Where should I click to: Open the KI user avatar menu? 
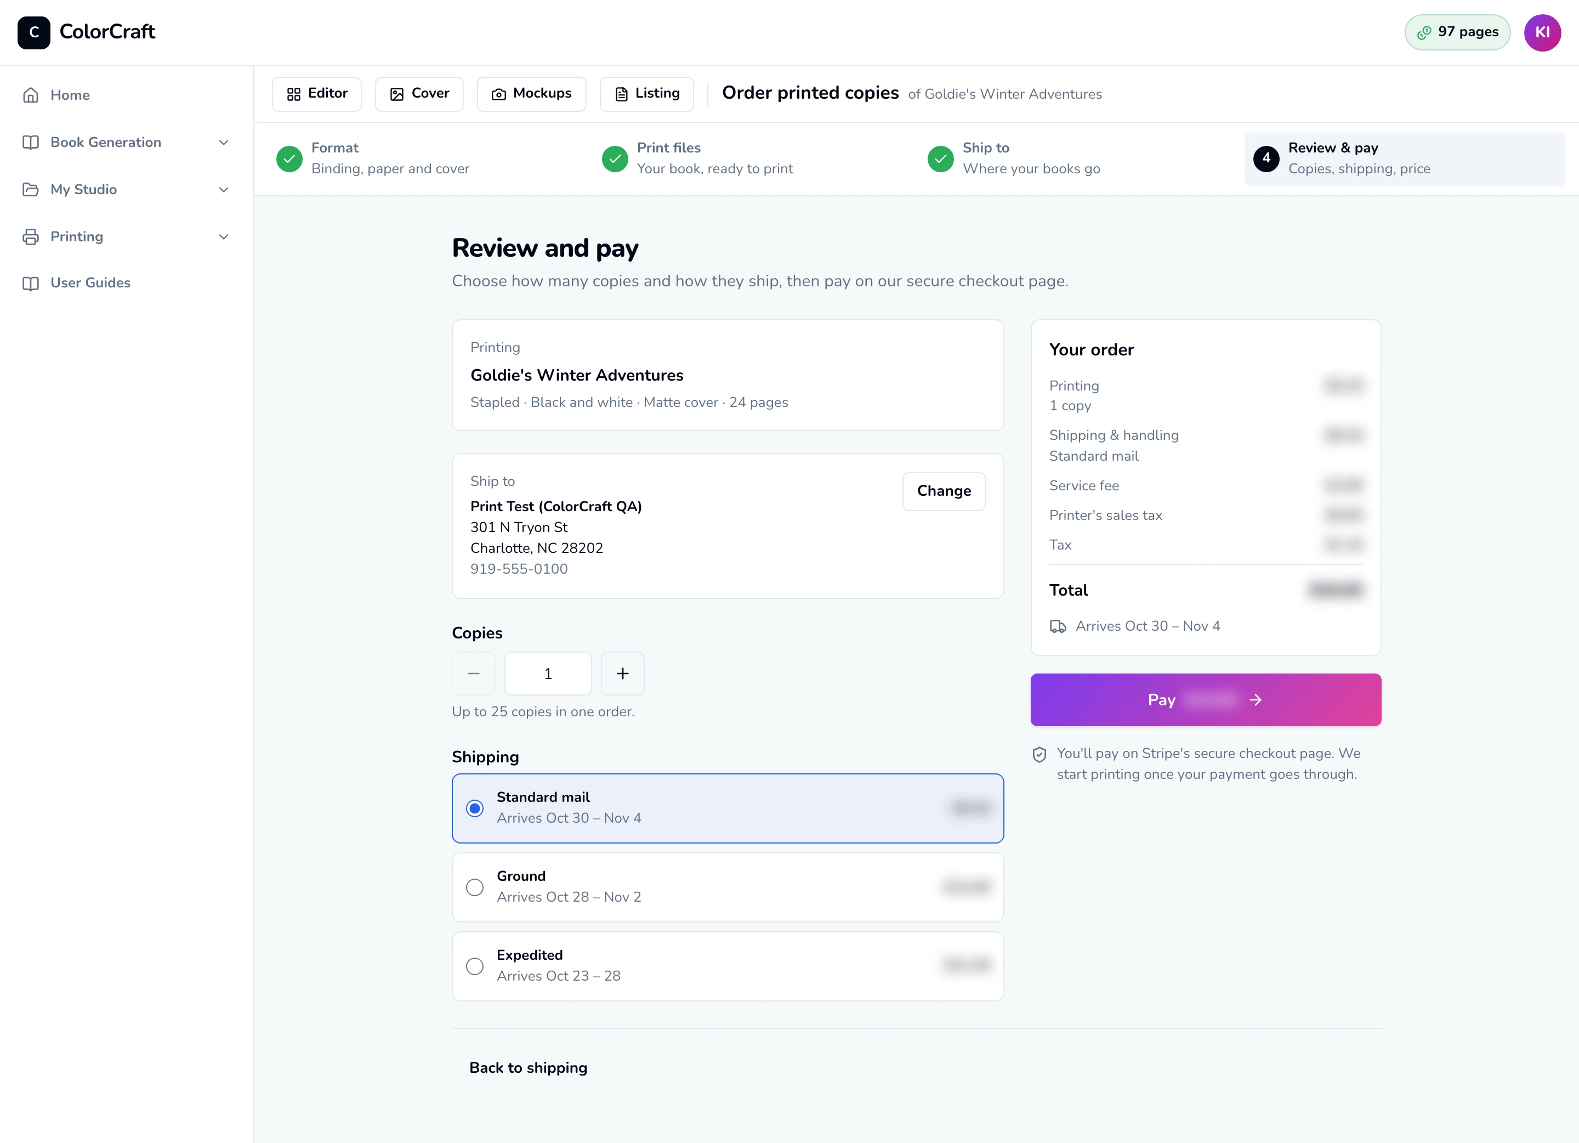click(1542, 32)
